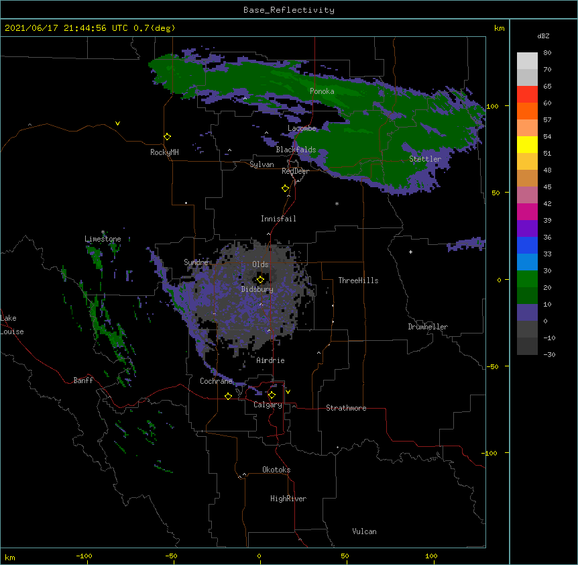Click the Strathmore label
The width and height of the screenshot is (578, 565).
point(346,408)
